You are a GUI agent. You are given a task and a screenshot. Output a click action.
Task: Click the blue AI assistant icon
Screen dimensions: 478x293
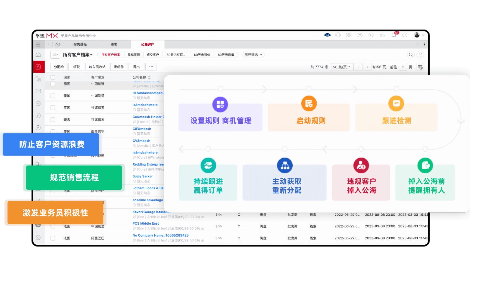click(x=327, y=35)
